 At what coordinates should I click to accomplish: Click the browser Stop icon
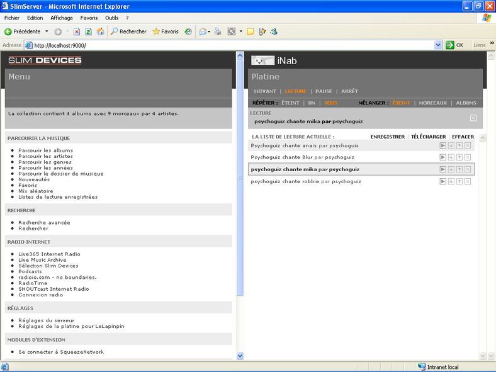77,31
